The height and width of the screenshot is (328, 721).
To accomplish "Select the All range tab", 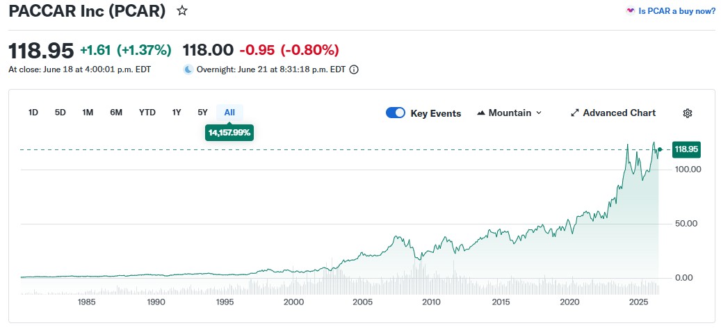I will point(229,113).
